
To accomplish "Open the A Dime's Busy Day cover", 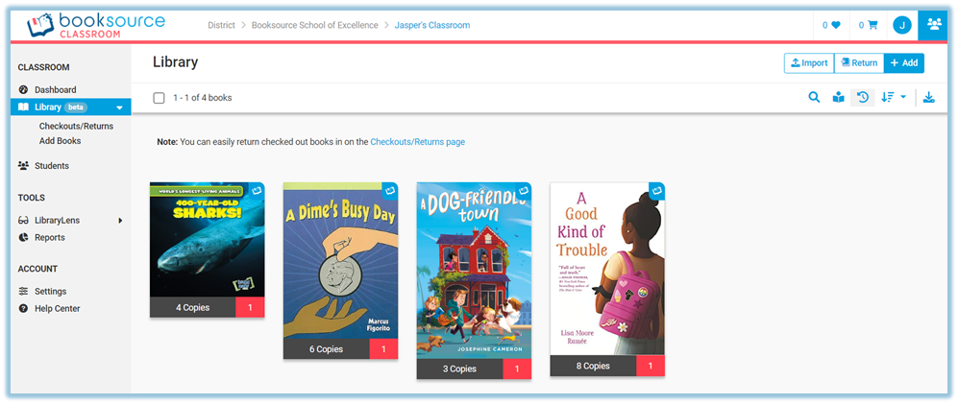I will coord(340,261).
